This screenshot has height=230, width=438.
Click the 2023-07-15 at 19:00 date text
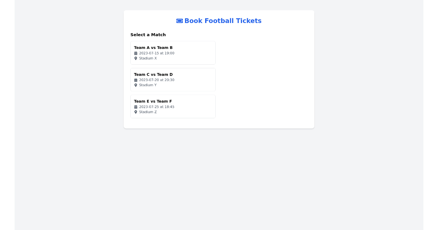[157, 53]
